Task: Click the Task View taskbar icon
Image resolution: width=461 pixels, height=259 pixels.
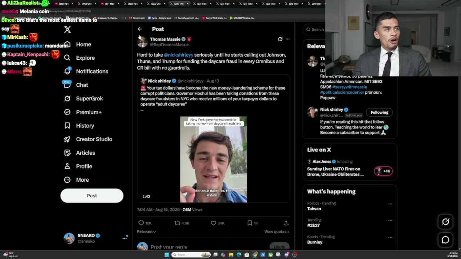Action: click(x=215, y=255)
